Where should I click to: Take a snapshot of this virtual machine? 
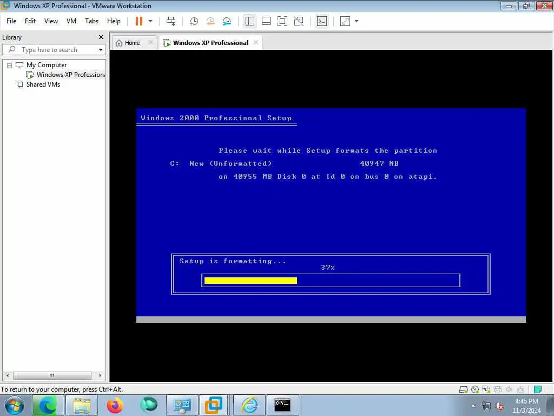tap(194, 21)
